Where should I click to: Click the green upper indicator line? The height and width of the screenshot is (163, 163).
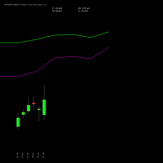click(54, 35)
